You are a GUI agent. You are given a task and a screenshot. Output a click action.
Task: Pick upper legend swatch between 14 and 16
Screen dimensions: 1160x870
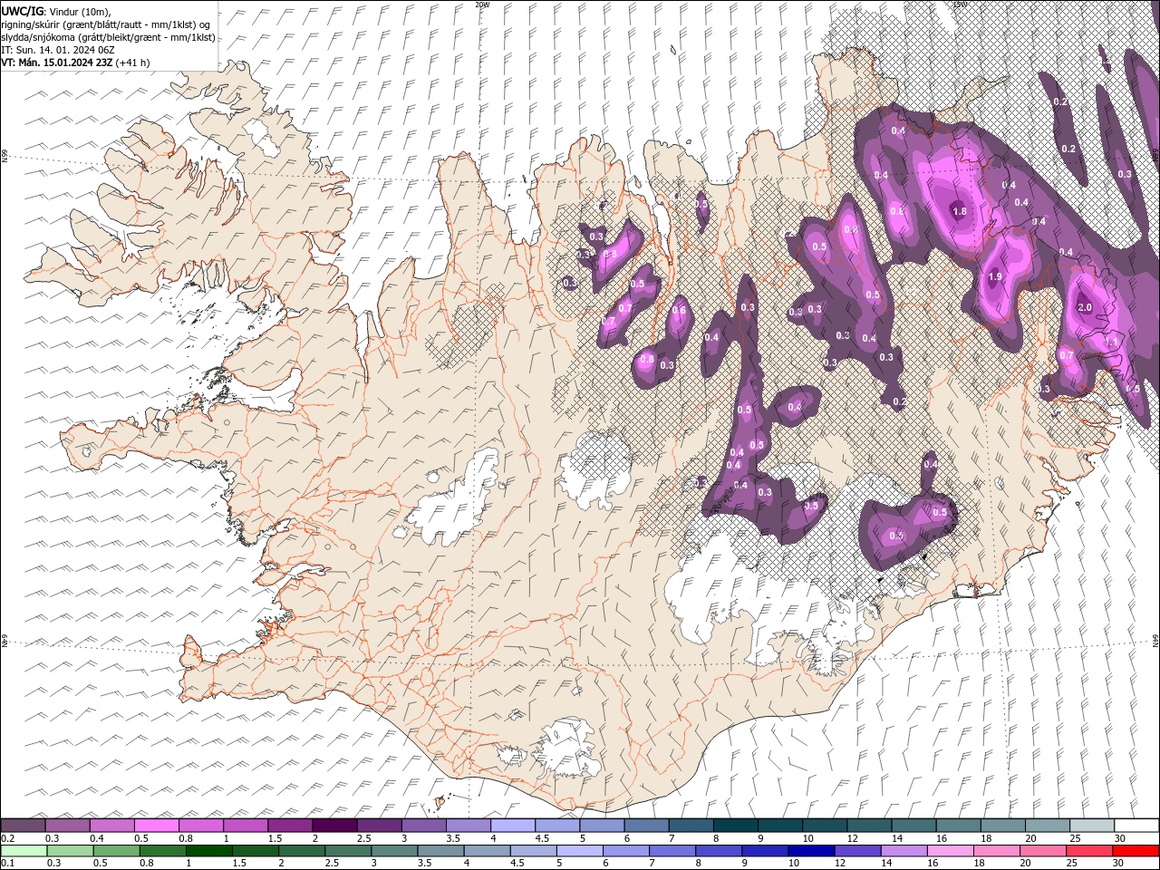(914, 826)
